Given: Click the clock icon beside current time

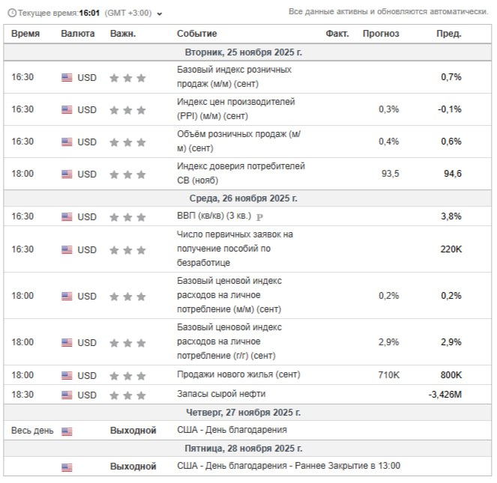Looking at the screenshot, I should point(11,13).
